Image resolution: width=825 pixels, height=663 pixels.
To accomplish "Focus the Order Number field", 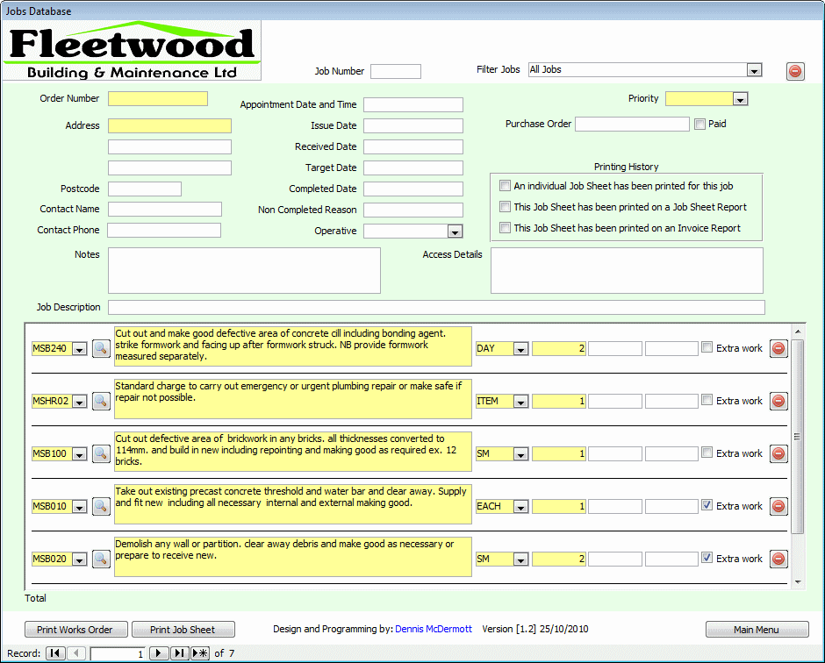I will (x=158, y=99).
